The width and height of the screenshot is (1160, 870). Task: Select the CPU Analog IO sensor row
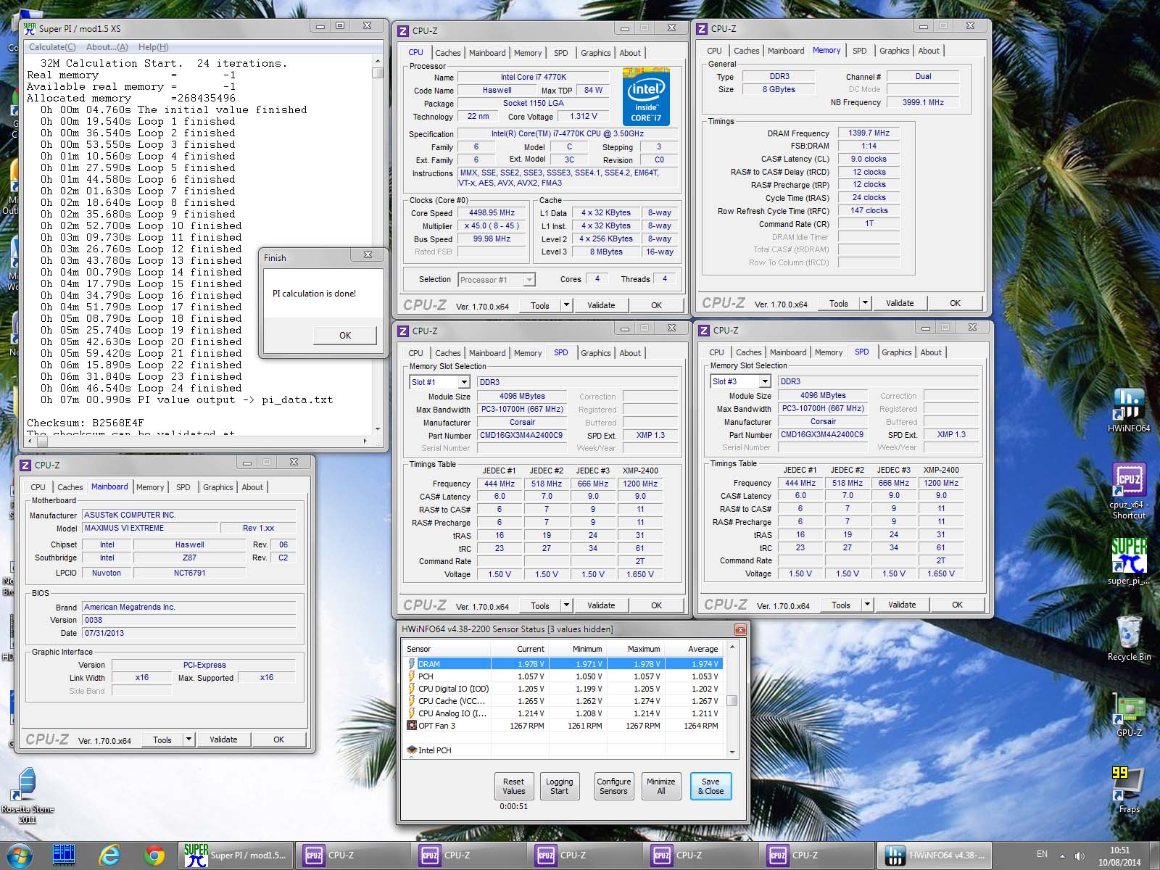click(564, 713)
